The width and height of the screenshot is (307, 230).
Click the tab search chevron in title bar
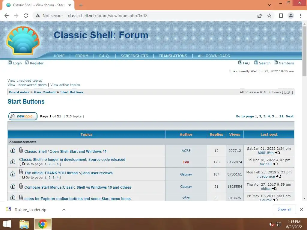pos(270,5)
